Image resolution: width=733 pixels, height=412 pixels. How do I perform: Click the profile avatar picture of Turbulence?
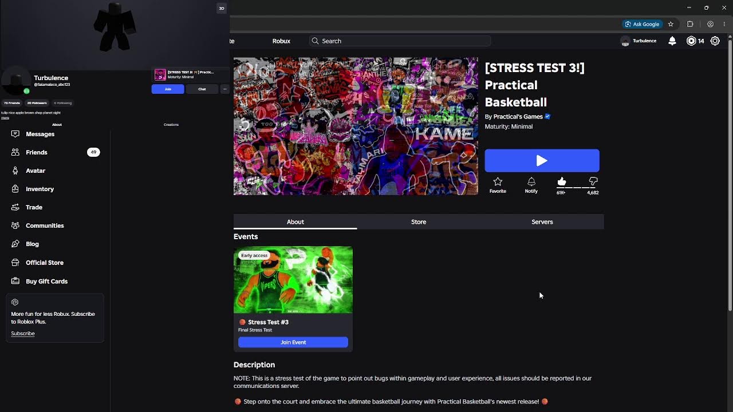(x=15, y=81)
